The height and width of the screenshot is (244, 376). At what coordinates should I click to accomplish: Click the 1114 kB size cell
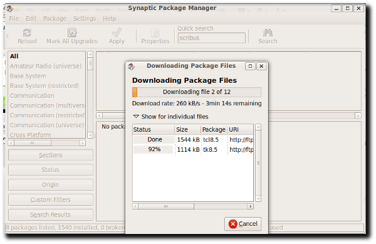(188, 149)
